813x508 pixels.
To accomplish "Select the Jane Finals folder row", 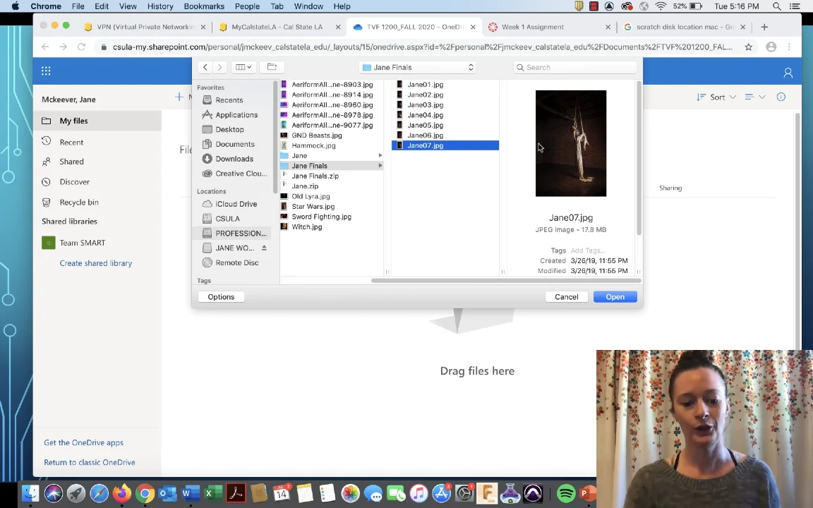I will [331, 166].
